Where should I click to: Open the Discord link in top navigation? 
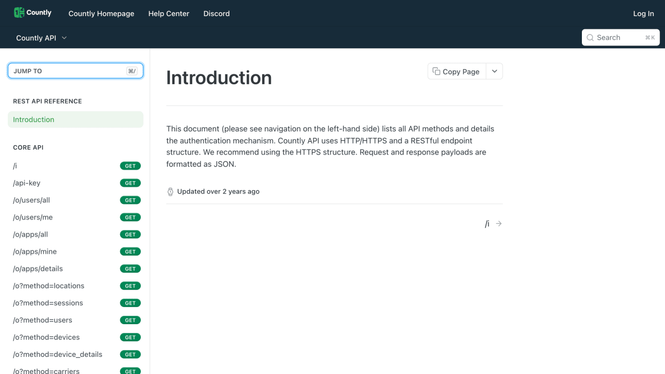point(217,13)
